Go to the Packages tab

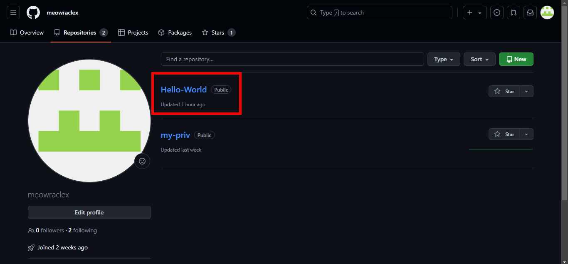click(x=175, y=32)
